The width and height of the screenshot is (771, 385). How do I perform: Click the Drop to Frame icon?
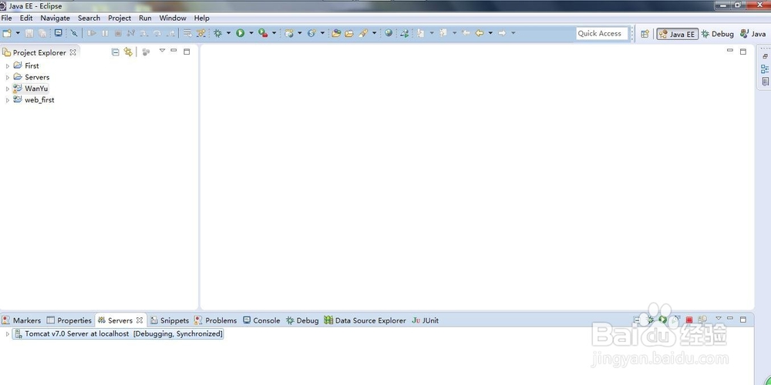pos(187,33)
